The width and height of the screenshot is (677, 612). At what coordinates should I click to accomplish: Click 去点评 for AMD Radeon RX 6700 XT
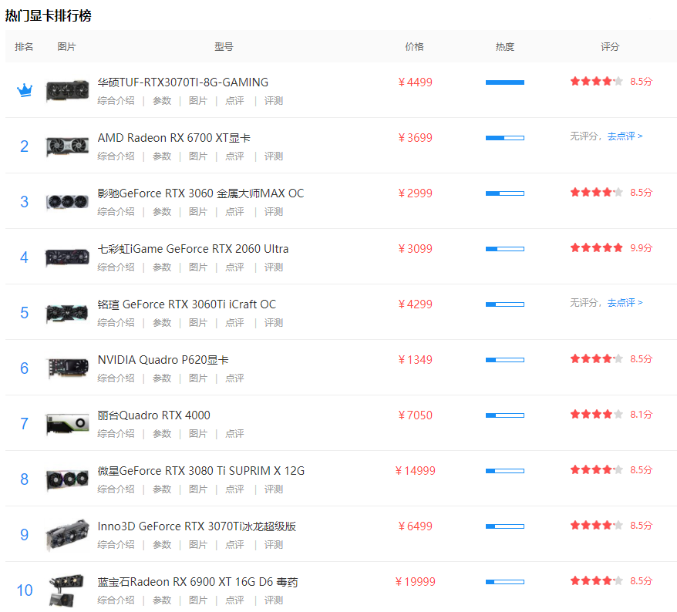click(625, 136)
